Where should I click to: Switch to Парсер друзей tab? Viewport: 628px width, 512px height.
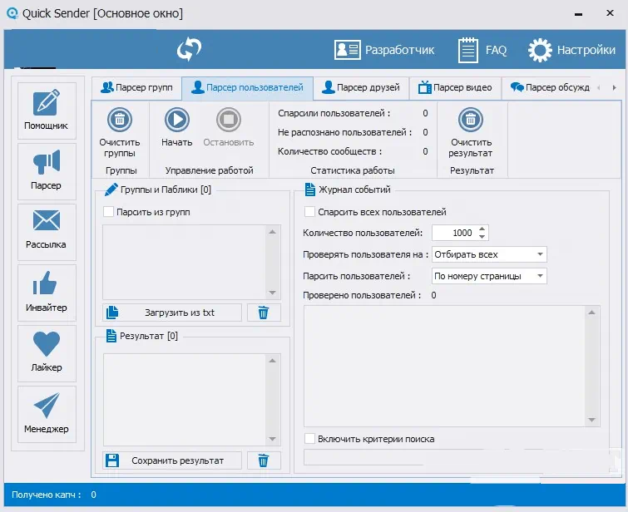coord(361,87)
